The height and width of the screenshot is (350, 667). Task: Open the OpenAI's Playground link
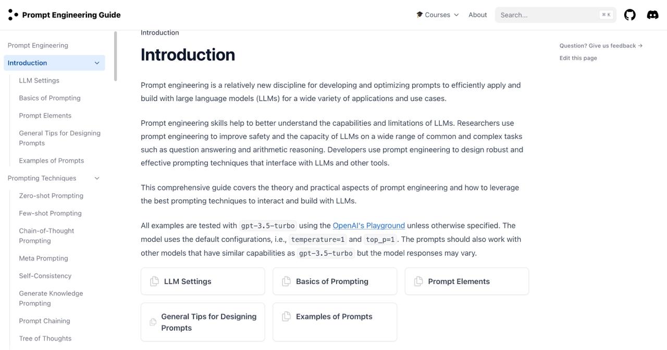368,225
